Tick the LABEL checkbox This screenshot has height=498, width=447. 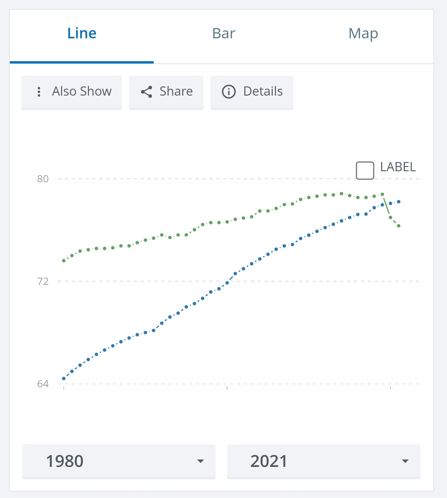coord(365,171)
